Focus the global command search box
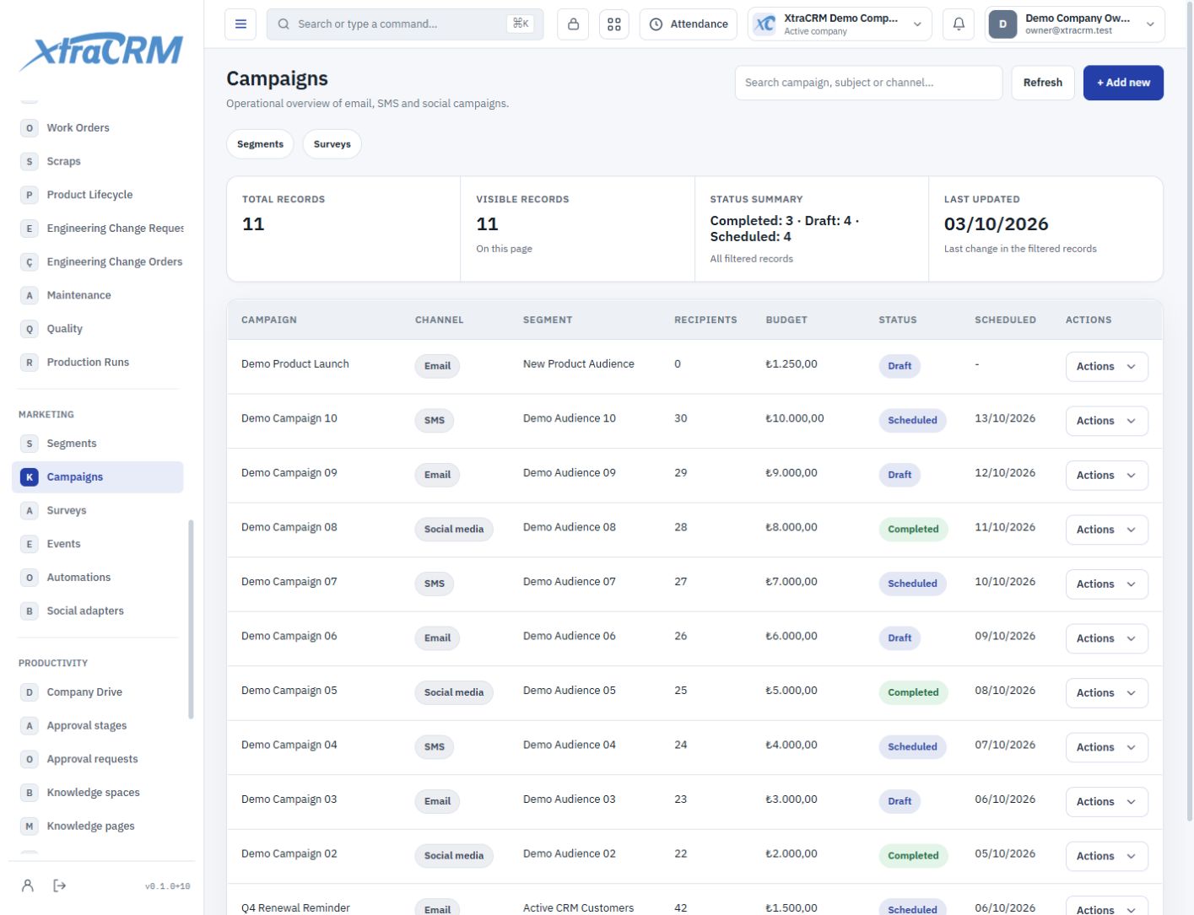The image size is (1194, 915). (x=405, y=24)
